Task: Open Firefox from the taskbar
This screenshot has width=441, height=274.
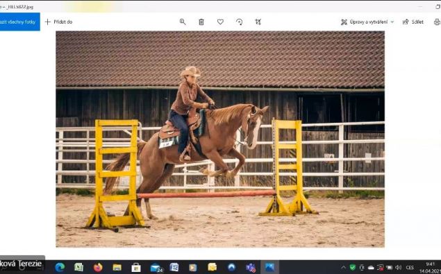Action: 98,267
